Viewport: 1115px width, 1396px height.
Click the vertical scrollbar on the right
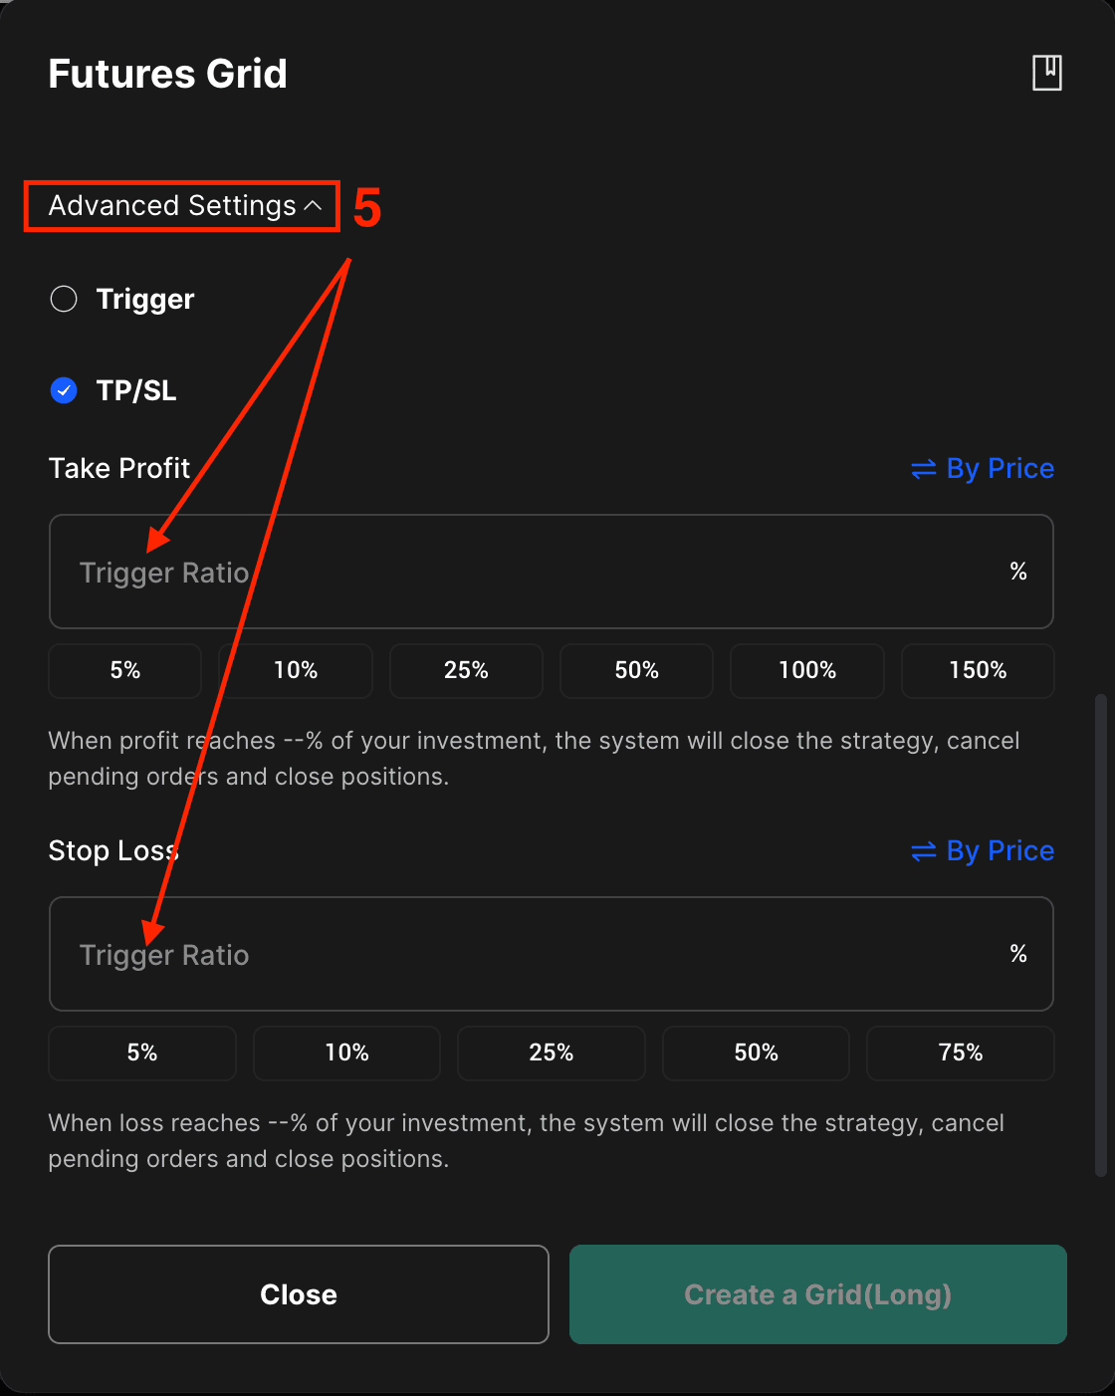pyautogui.click(x=1101, y=936)
